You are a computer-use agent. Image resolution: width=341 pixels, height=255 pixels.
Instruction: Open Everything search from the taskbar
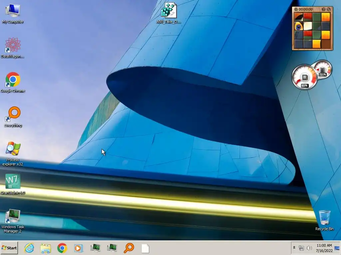point(129,248)
